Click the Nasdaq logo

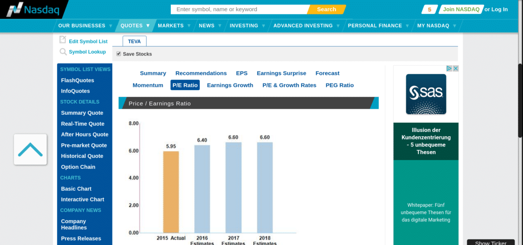pyautogui.click(x=33, y=9)
